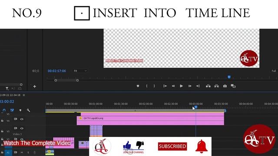278x156 pixels.
Task: Toggle A1 track targeting button
Action: [8, 152]
